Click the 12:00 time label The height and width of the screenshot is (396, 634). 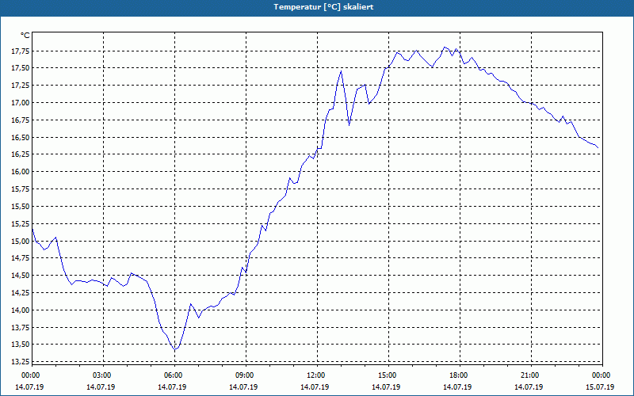tap(317, 375)
